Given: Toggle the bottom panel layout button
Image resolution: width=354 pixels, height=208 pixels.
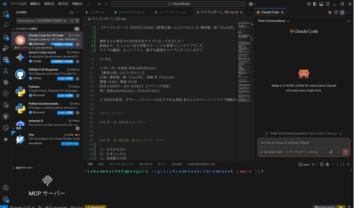Looking at the screenshot, I should click(x=322, y=4).
